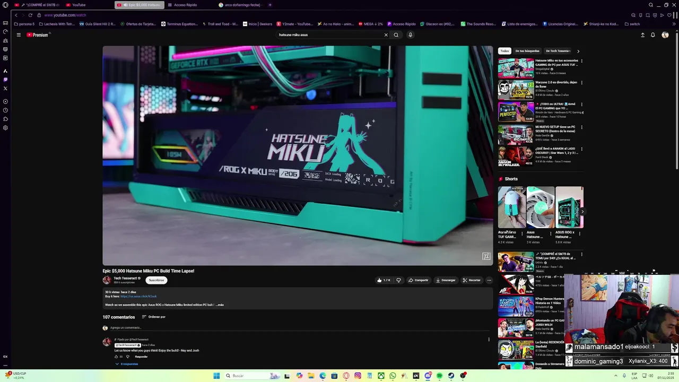Go back with the browser back arrow
The height and width of the screenshot is (382, 679).
[16, 15]
